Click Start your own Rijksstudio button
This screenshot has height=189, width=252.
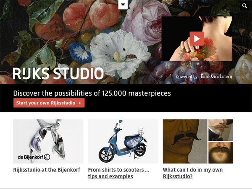tap(49, 103)
